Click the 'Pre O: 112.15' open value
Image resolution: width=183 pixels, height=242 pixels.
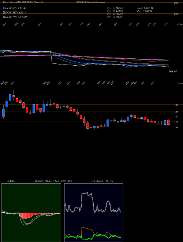[115, 8]
